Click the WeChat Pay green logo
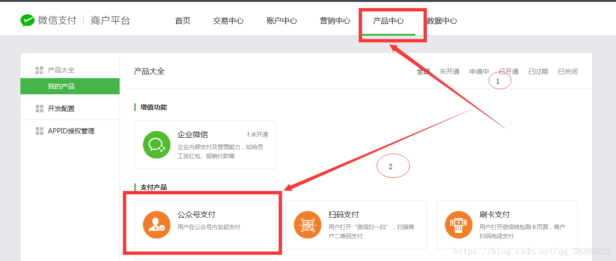This screenshot has width=616, height=261. tap(27, 20)
